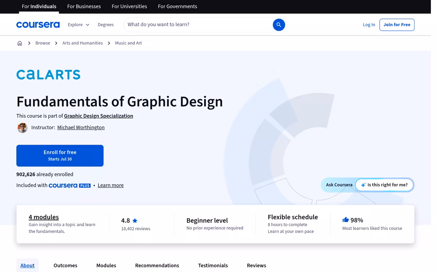The width and height of the screenshot is (436, 272).
Task: Switch to the About tab
Action: (27, 265)
